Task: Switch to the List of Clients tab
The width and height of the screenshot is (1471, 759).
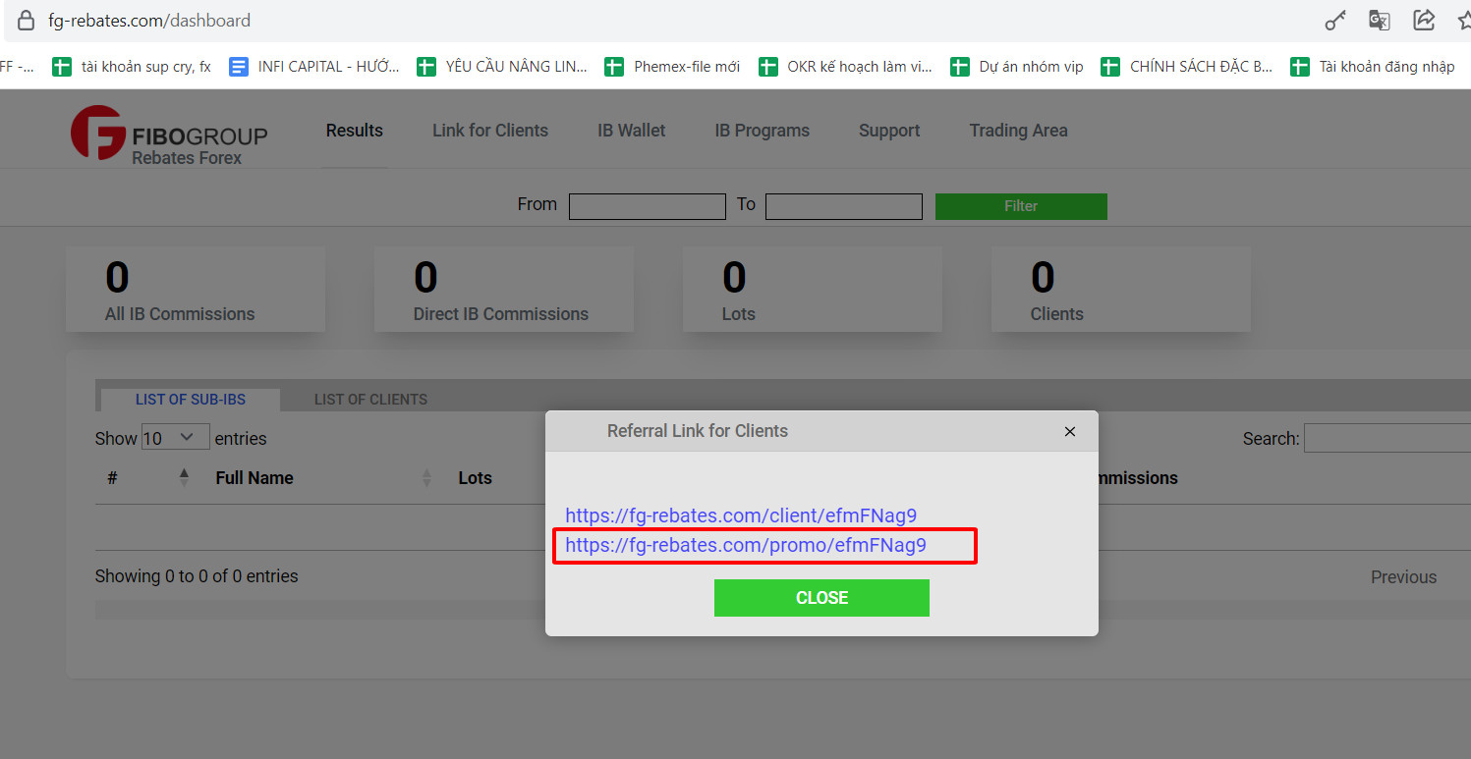Action: point(370,400)
